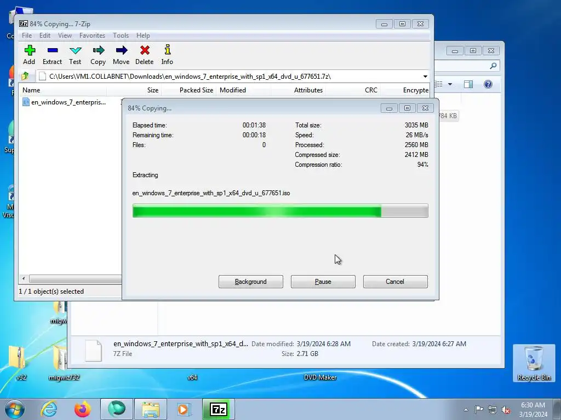Click the 7-Zip horizontal scrollbar track
The image size is (561, 420).
76,278
